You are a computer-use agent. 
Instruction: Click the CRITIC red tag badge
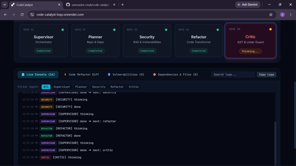tap(45, 158)
